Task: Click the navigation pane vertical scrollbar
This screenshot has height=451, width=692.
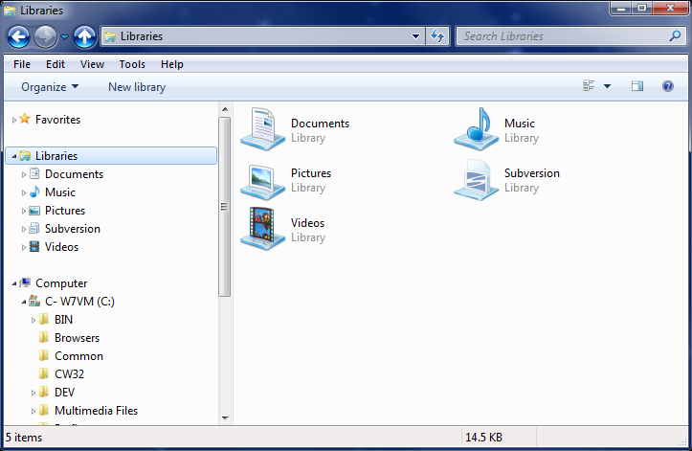Action: click(225, 206)
